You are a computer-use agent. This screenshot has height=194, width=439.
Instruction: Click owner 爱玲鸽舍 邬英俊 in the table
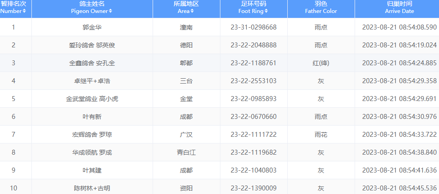pos(92,45)
